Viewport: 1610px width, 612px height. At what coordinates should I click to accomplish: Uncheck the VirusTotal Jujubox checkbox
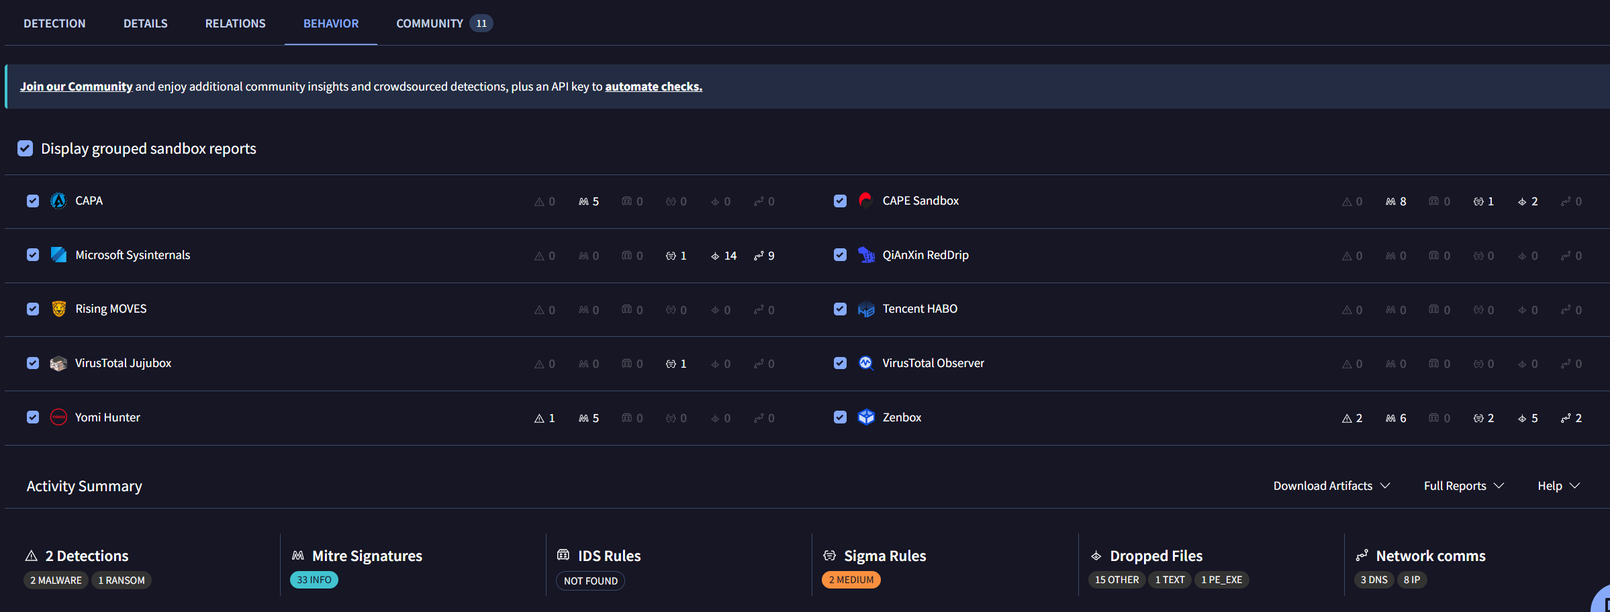click(32, 363)
